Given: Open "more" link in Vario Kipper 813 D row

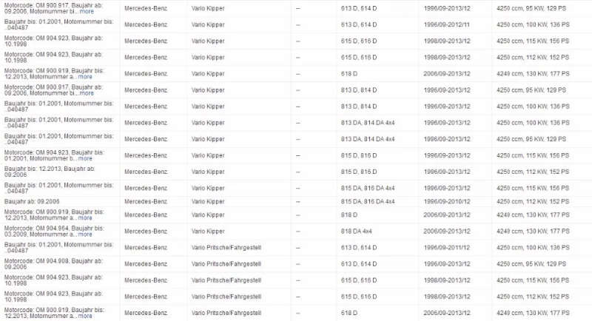Looking at the screenshot, I should 87,93.
